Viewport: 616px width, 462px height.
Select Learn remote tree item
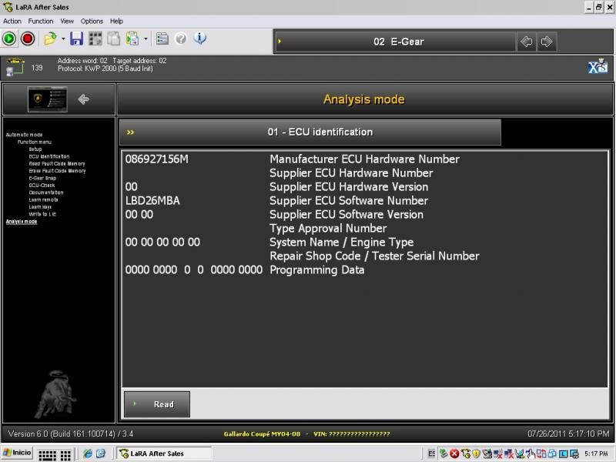tap(43, 199)
